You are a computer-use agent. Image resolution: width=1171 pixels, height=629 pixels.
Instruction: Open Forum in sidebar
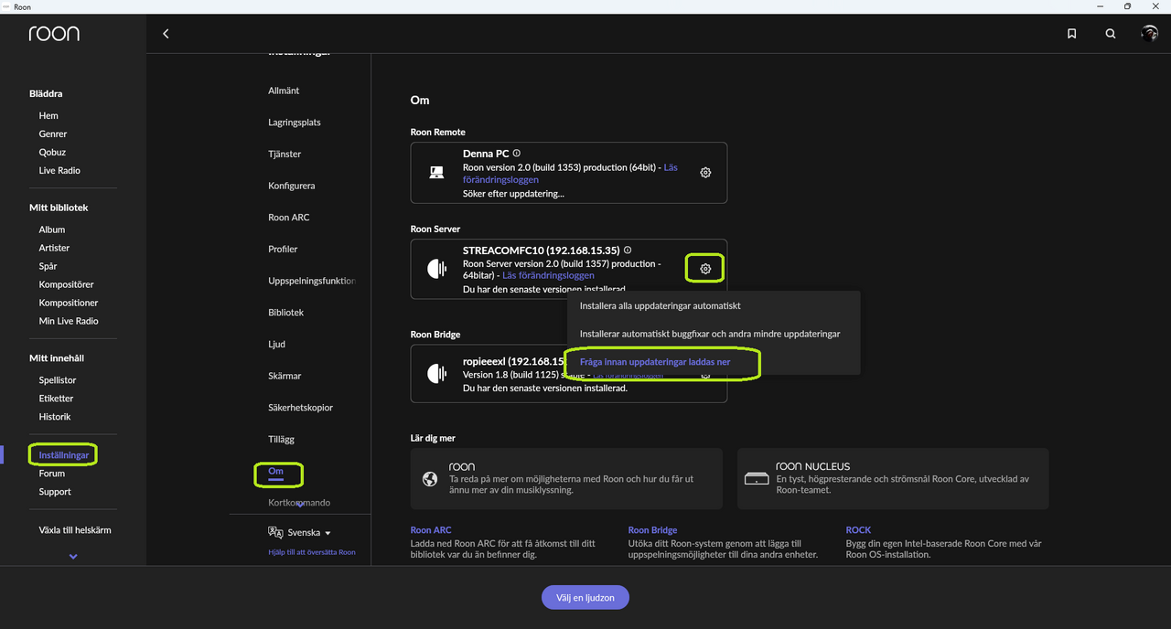(x=52, y=474)
